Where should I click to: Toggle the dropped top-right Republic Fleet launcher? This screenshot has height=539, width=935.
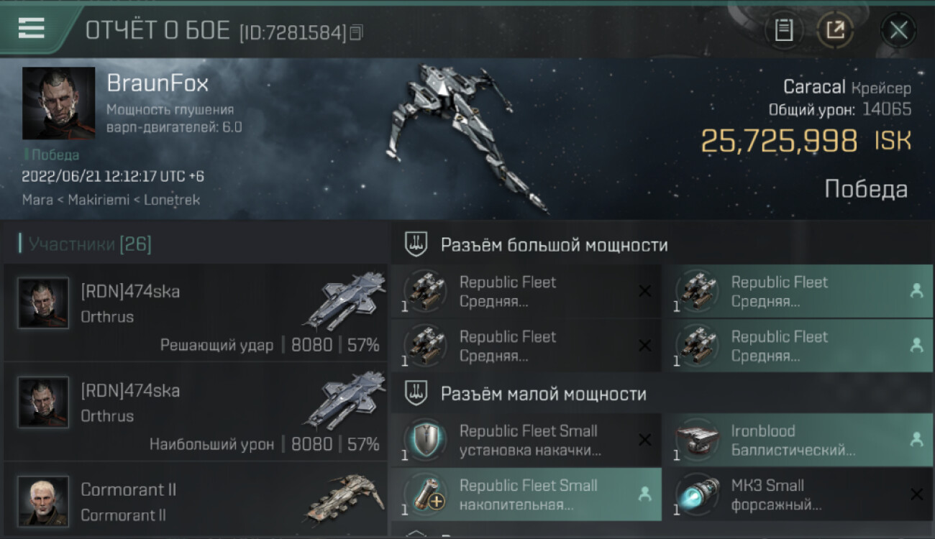pos(798,291)
